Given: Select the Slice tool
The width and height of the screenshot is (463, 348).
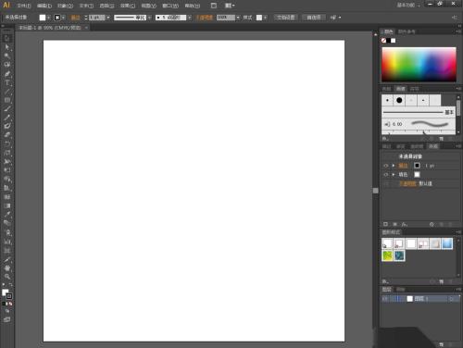Looking at the screenshot, I should (x=7, y=259).
